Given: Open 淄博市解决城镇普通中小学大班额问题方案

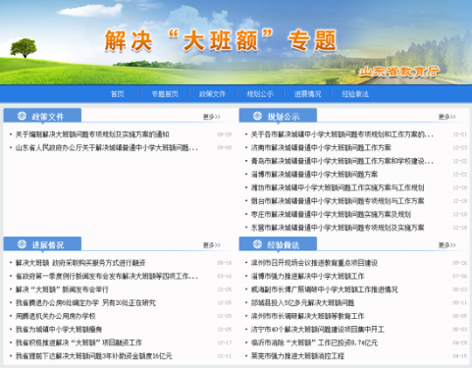Looking at the screenshot, I should pyautogui.click(x=314, y=175).
